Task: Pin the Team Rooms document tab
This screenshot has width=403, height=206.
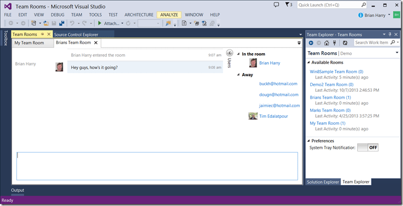Action: (x=42, y=34)
